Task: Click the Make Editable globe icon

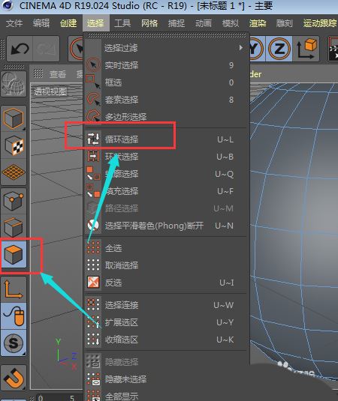Action: [x=14, y=84]
